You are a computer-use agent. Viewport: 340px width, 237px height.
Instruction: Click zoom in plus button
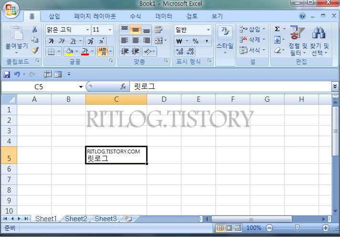[325, 228]
